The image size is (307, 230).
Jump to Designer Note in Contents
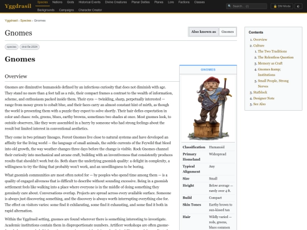(x=264, y=98)
